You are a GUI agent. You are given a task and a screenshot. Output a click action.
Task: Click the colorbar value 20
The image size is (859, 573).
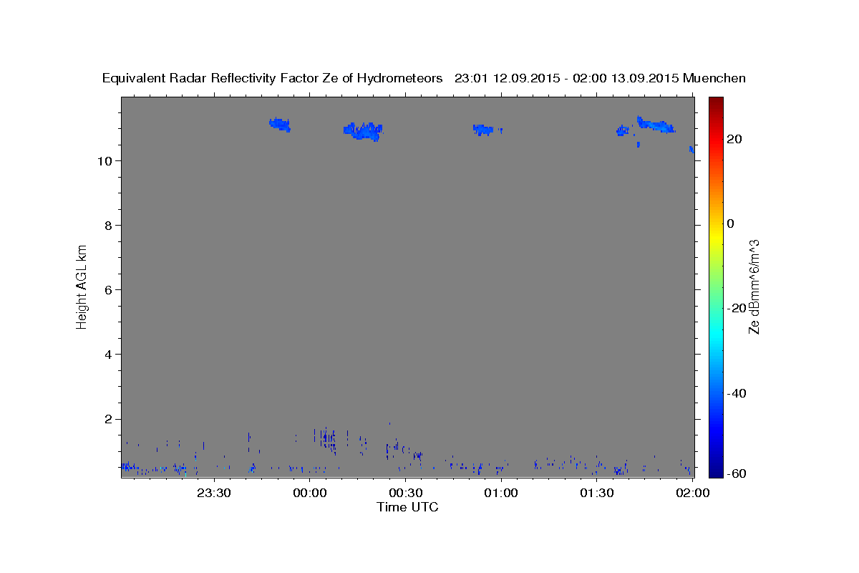[735, 139]
